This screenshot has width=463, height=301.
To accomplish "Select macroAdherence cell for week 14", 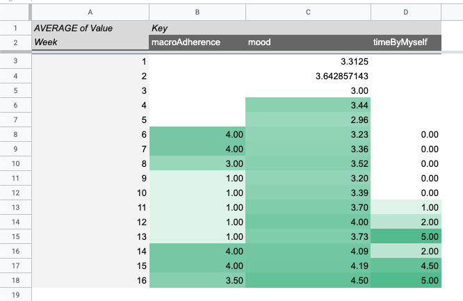I will coord(197,251).
